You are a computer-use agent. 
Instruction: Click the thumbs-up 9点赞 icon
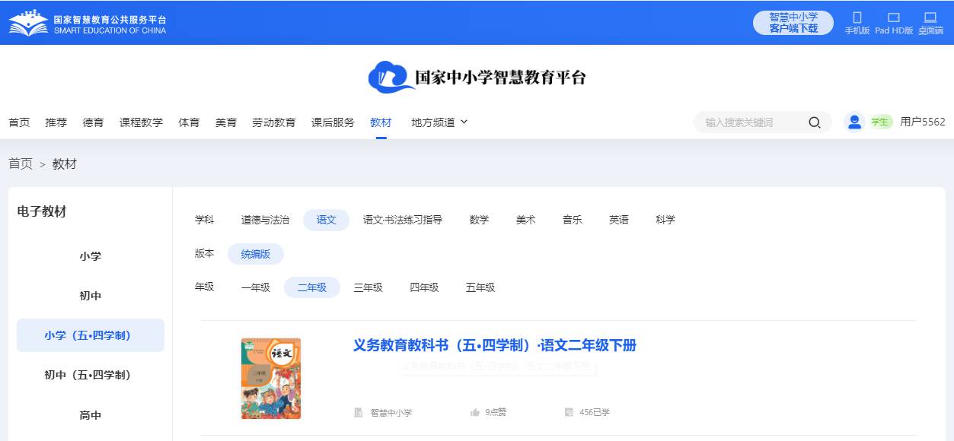point(475,413)
